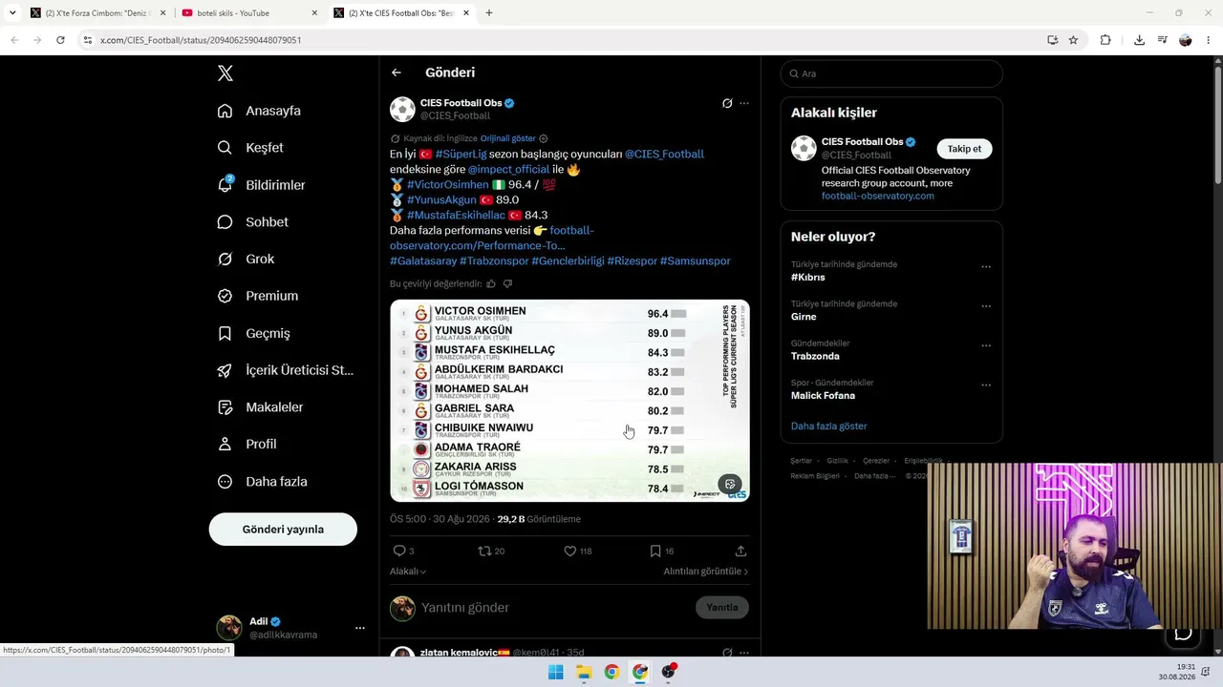
Task: Open the more options menu on the CIES post
Action: coord(744,103)
